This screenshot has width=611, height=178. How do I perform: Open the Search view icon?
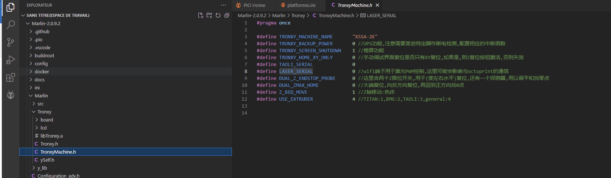pos(11,24)
